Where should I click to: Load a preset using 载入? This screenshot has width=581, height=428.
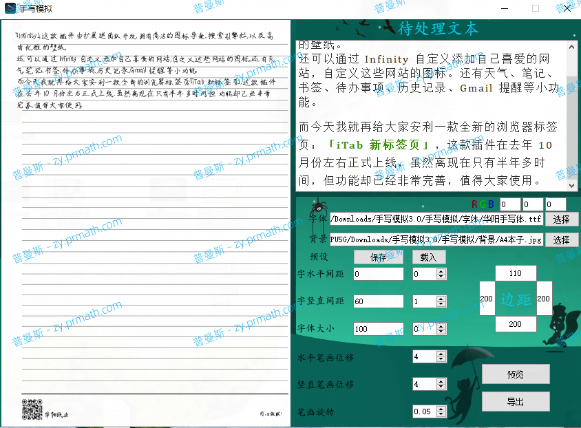point(430,257)
